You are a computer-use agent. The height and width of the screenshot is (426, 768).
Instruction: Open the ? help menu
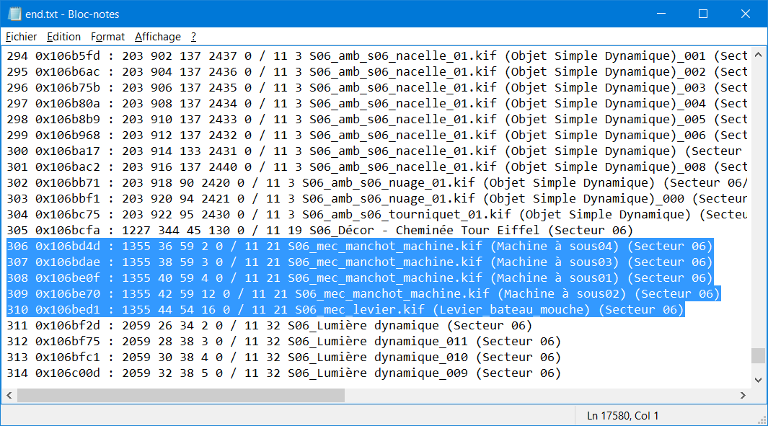click(193, 37)
